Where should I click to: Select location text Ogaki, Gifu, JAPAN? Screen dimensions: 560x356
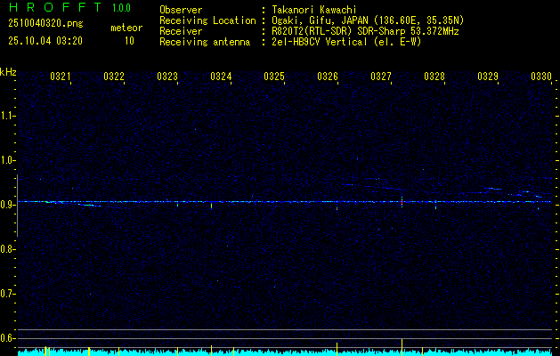coord(320,20)
